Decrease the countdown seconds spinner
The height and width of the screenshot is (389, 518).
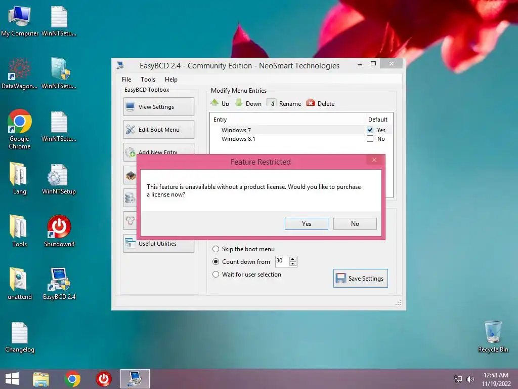(x=293, y=263)
